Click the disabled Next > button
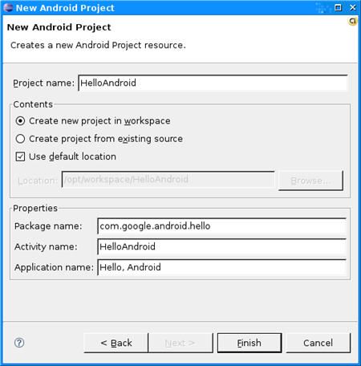The image size is (361, 366). click(180, 343)
